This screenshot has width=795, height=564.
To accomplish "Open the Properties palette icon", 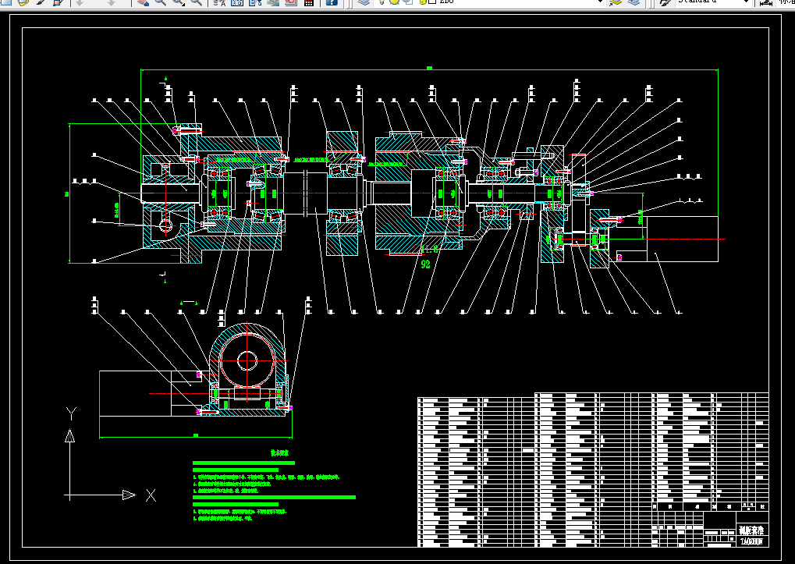I will tap(219, 2).
